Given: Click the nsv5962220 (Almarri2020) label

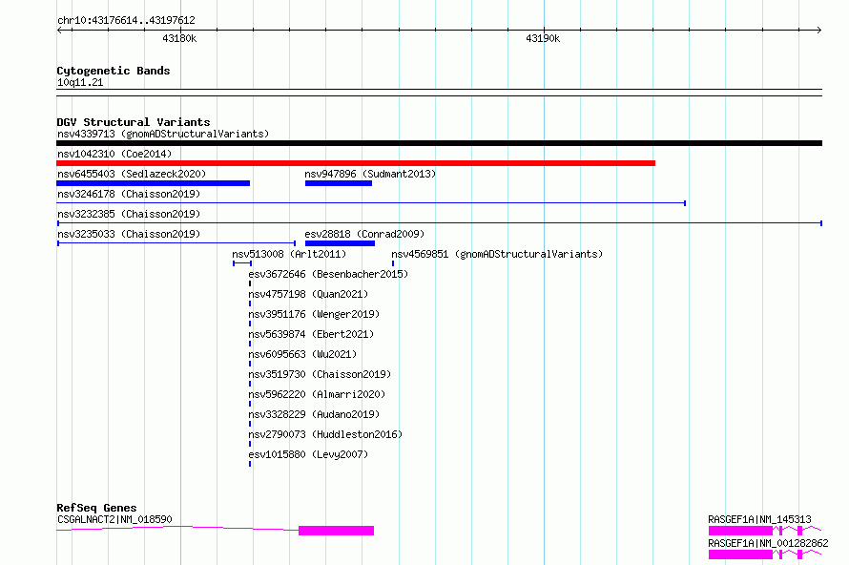Looking at the screenshot, I should point(317,394).
